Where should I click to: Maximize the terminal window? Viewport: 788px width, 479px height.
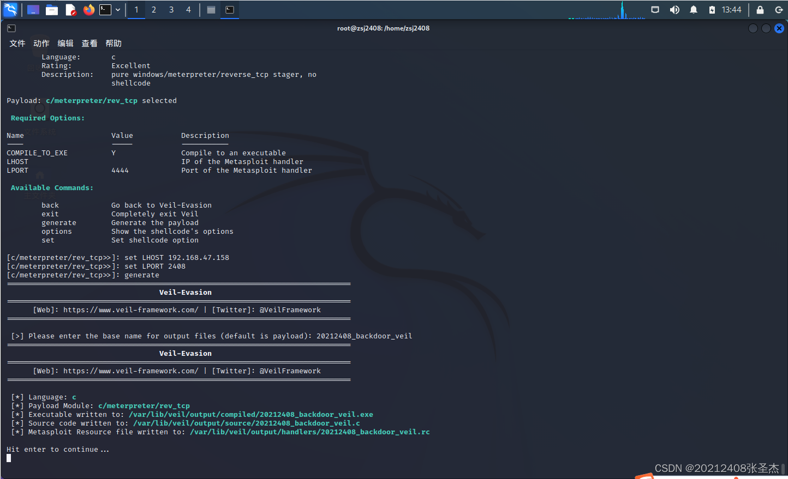coord(766,28)
